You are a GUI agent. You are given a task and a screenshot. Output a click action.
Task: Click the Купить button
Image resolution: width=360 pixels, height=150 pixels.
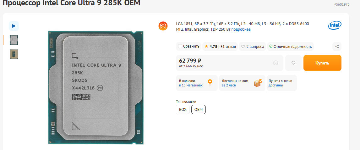pos(322,63)
